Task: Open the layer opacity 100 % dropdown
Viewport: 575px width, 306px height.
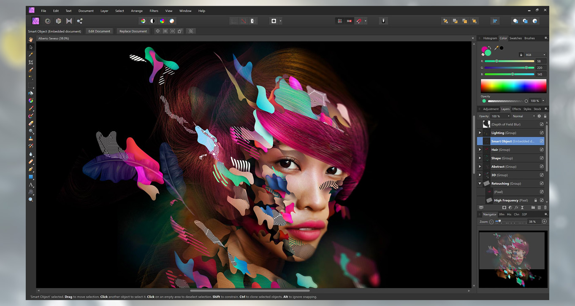Action: coord(500,116)
